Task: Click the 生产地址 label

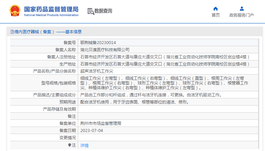Action: point(68,64)
